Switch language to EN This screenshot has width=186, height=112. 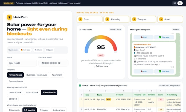click(x=180, y=3)
